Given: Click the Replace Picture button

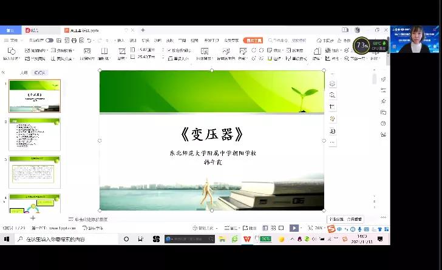Looking at the screenshot, I should pyautogui.click(x=35, y=58).
